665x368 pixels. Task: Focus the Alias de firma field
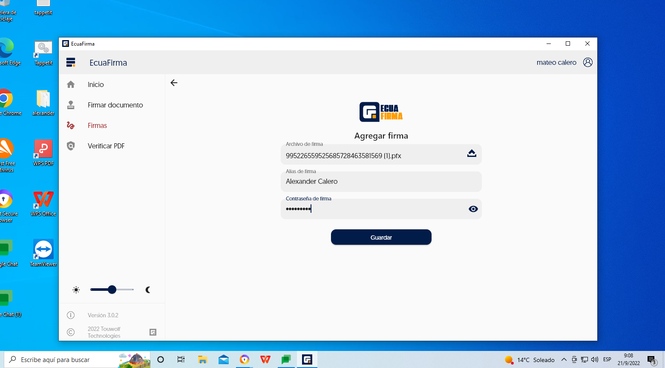pos(381,182)
